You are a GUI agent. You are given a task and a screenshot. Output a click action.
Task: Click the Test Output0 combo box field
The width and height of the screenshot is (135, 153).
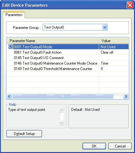[75, 27]
